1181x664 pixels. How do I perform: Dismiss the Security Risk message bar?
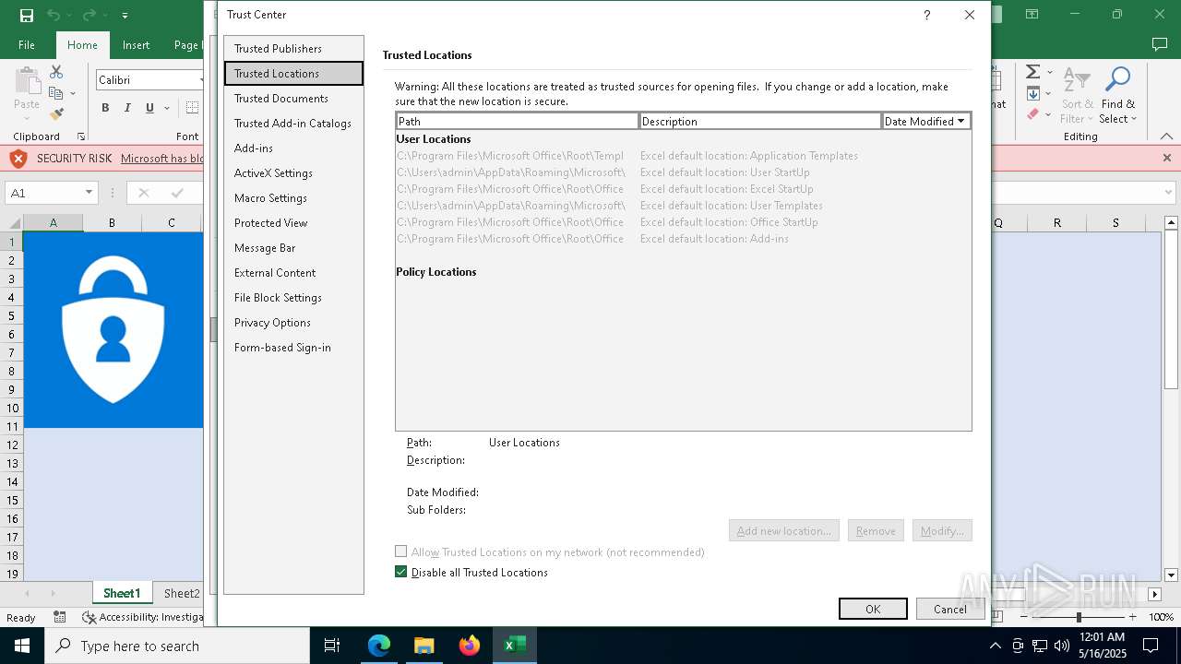pyautogui.click(x=1167, y=159)
